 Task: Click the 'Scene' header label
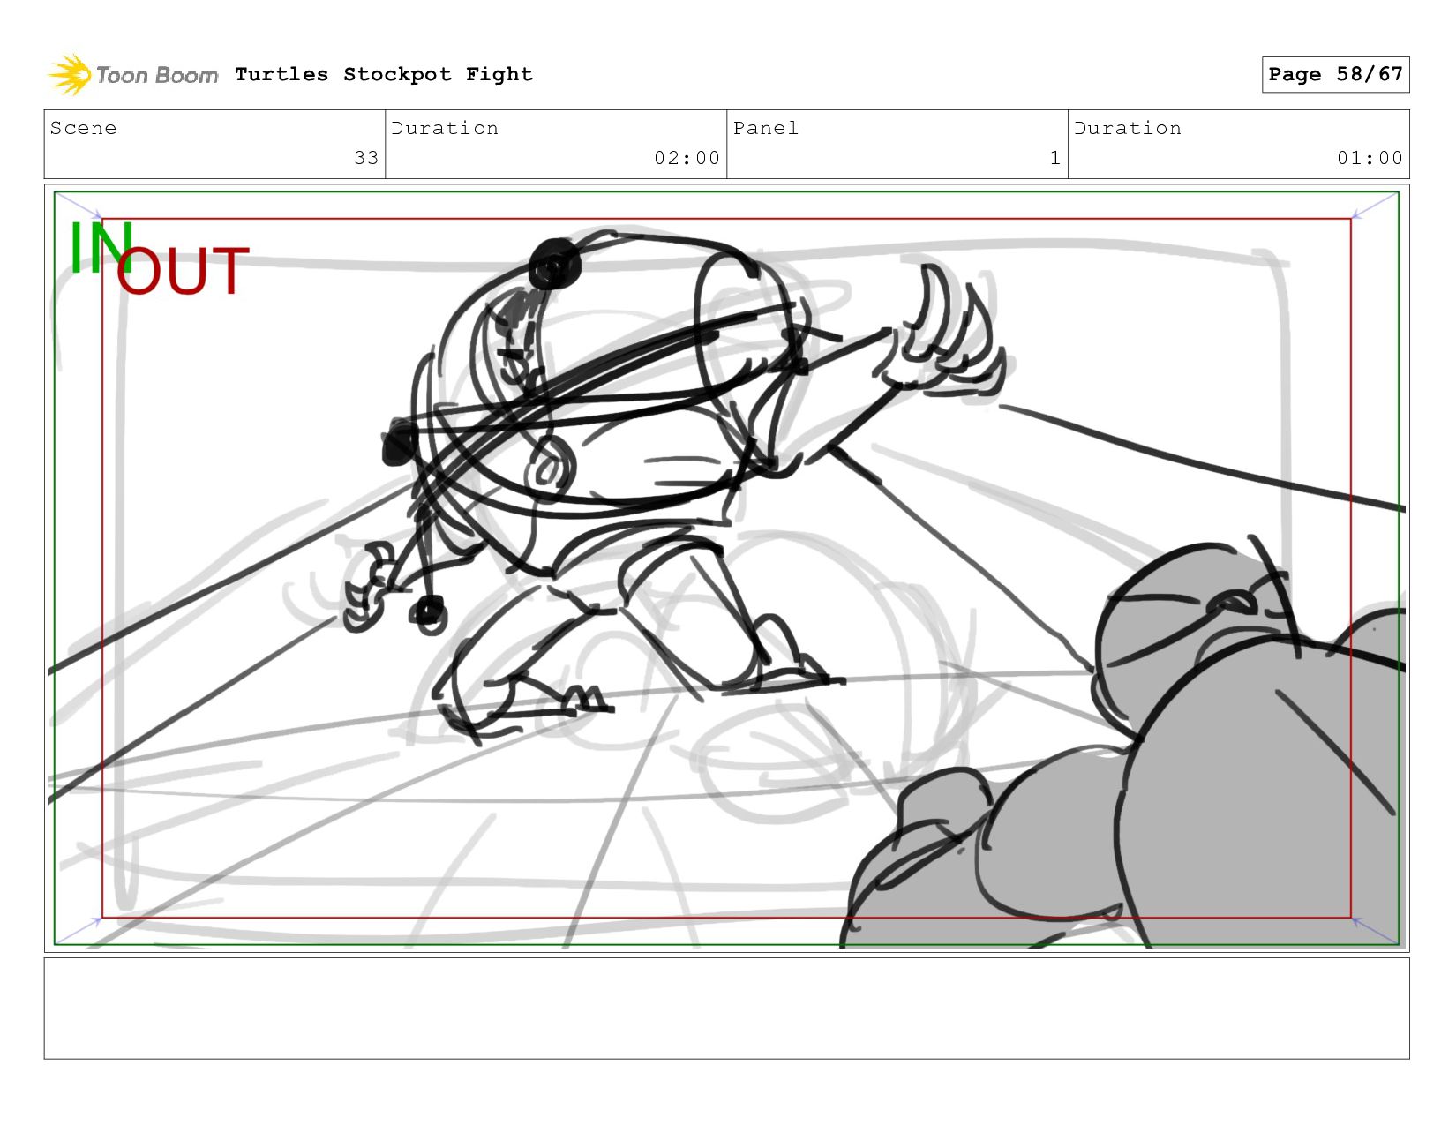[83, 128]
